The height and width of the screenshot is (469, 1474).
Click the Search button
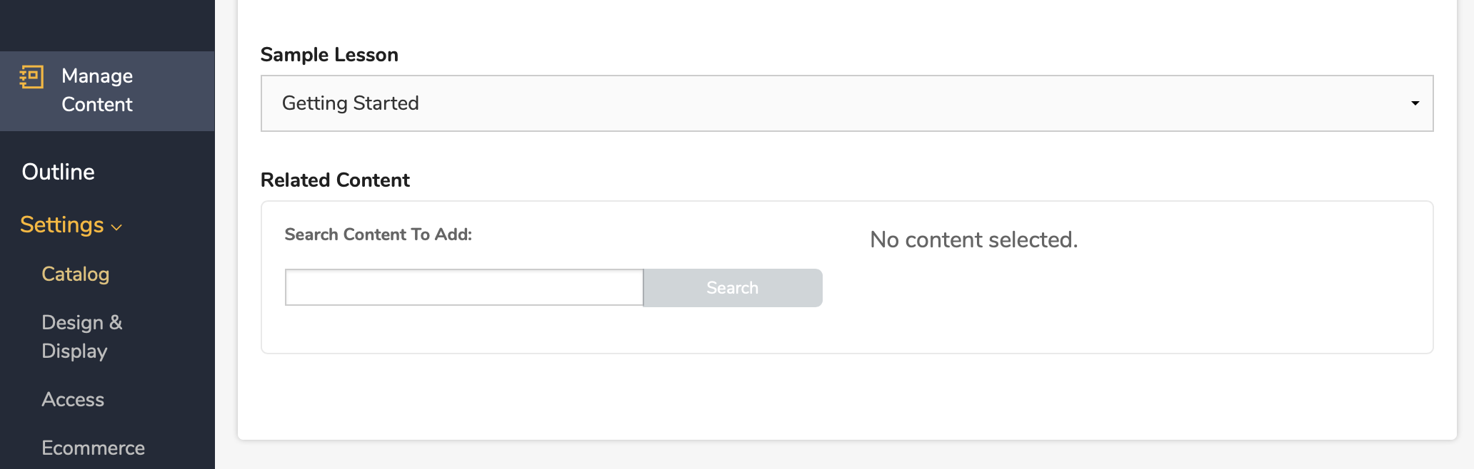(x=733, y=288)
